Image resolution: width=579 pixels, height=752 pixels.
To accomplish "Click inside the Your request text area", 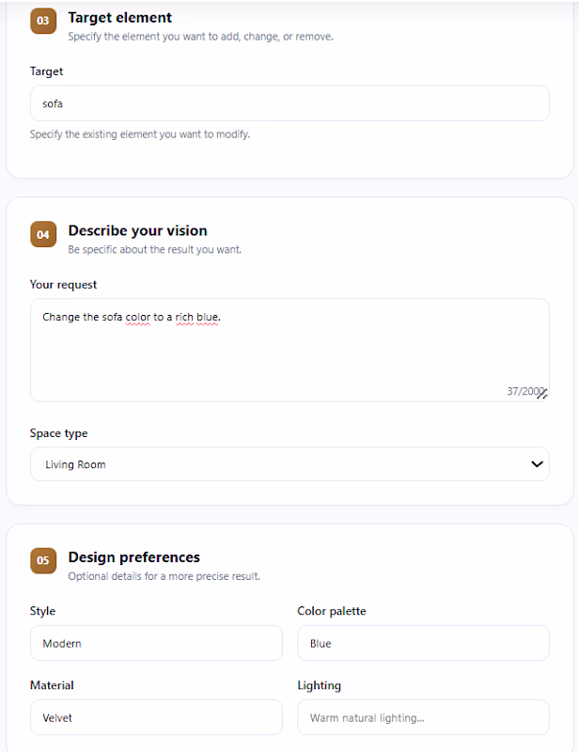I will point(289,350).
